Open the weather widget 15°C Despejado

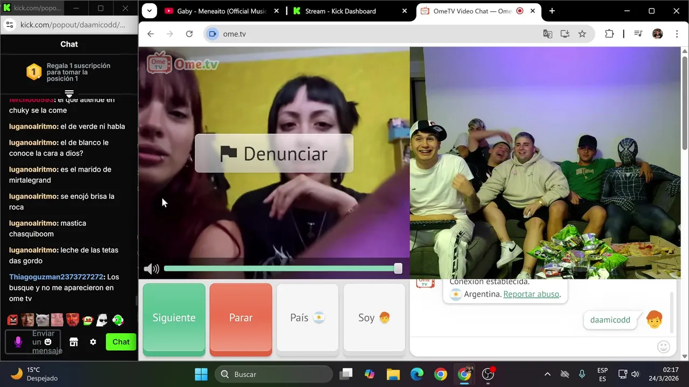[x=33, y=374]
